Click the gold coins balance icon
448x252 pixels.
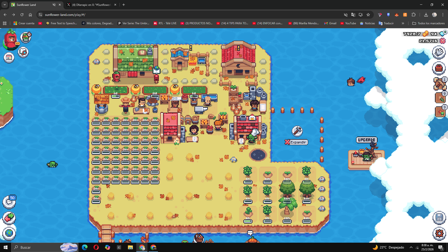click(x=426, y=34)
